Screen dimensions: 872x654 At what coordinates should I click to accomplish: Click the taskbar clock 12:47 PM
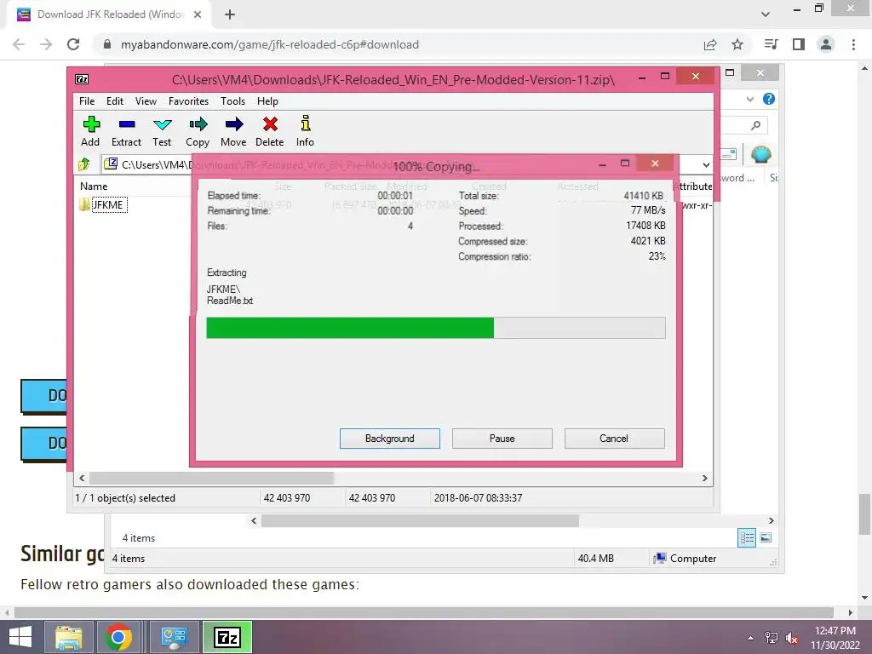[x=835, y=631]
